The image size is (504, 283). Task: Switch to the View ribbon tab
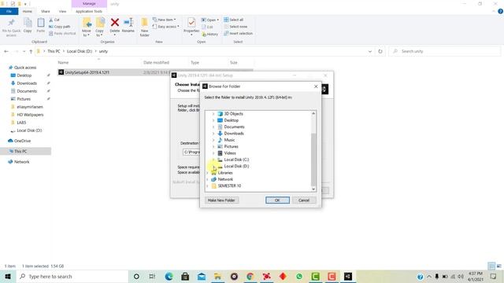(62, 11)
